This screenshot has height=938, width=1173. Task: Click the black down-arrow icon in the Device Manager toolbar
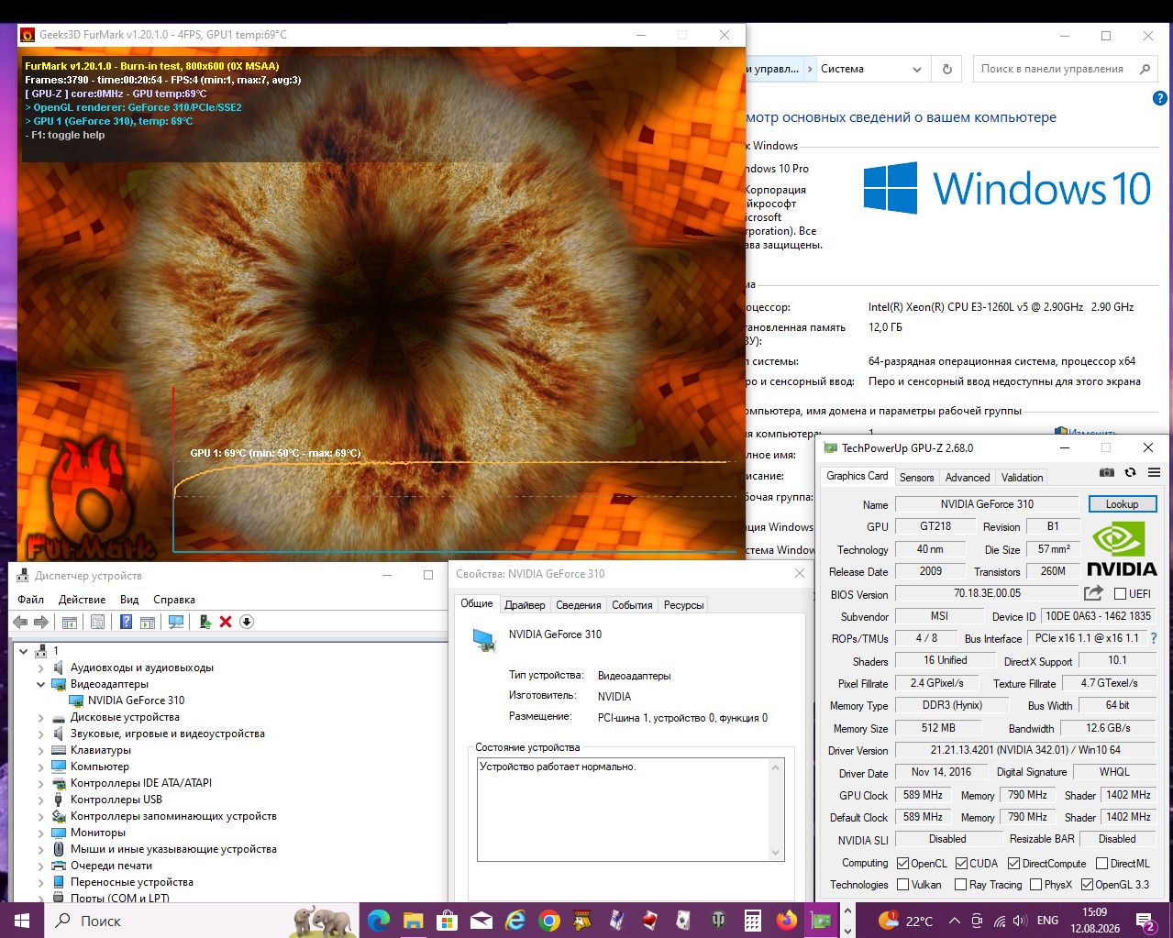coord(246,622)
